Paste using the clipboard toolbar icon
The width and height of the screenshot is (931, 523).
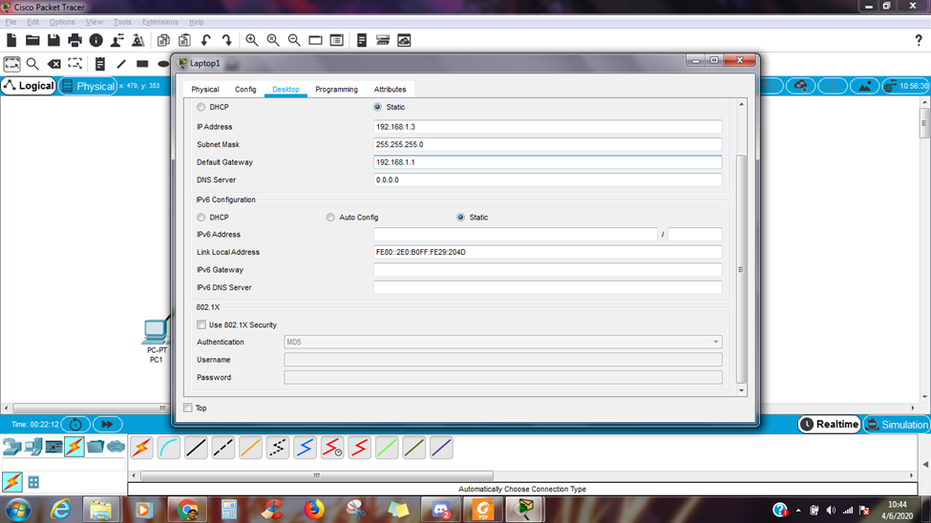(x=184, y=40)
